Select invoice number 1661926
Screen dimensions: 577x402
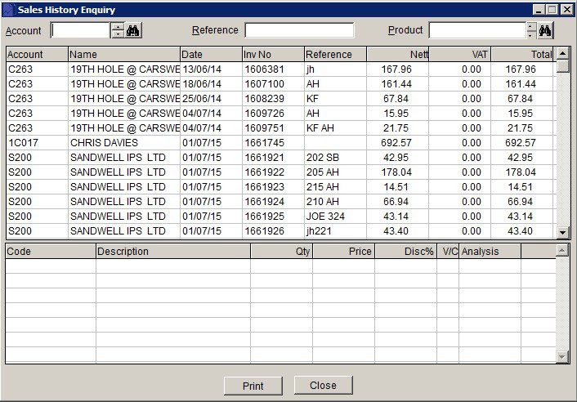tap(265, 231)
